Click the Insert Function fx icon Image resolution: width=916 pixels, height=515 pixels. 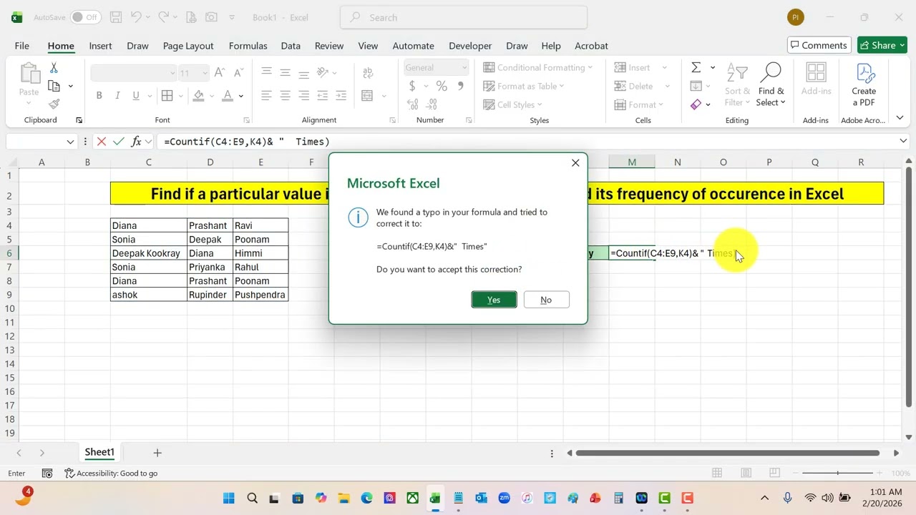[136, 142]
